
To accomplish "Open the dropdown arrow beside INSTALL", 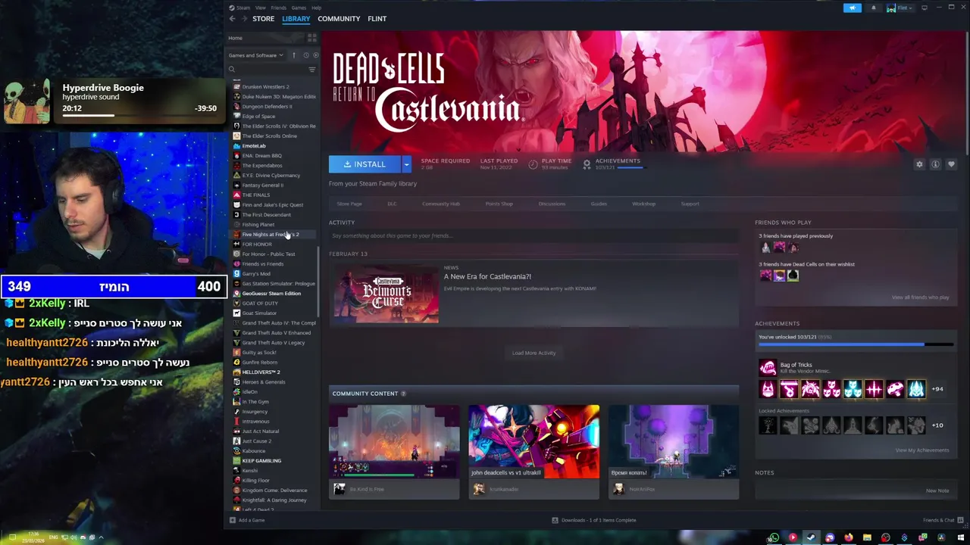I will [x=406, y=164].
